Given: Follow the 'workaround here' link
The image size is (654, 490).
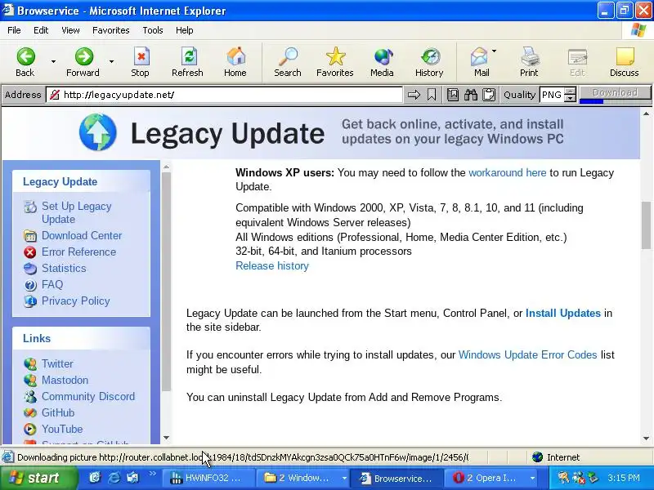Looking at the screenshot, I should point(507,172).
